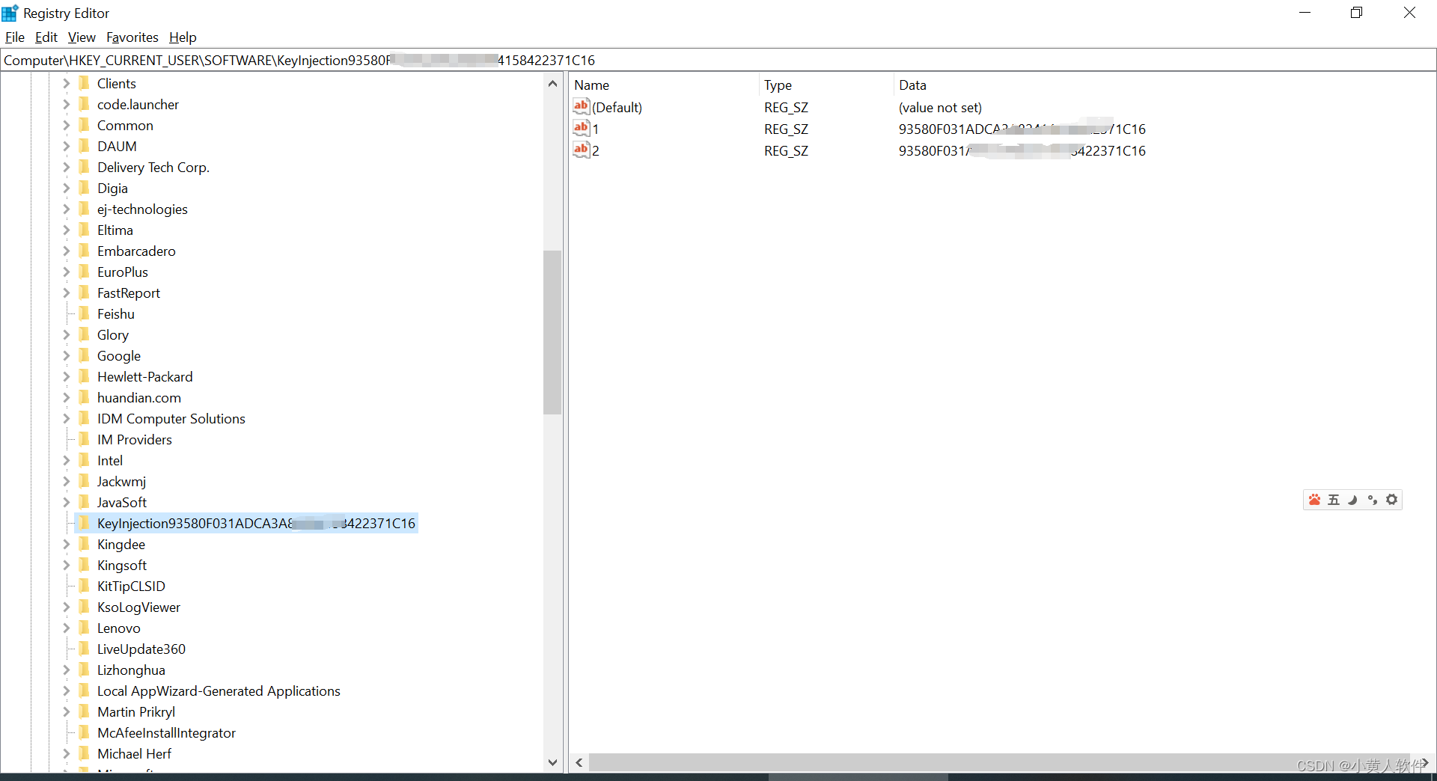Click the Common folder icon
The width and height of the screenshot is (1437, 781).
pos(84,125)
